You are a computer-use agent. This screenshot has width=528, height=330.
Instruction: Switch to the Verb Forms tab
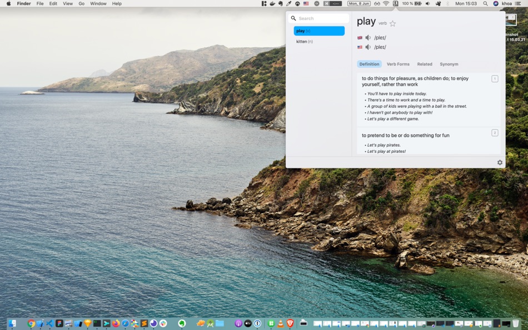pyautogui.click(x=398, y=64)
